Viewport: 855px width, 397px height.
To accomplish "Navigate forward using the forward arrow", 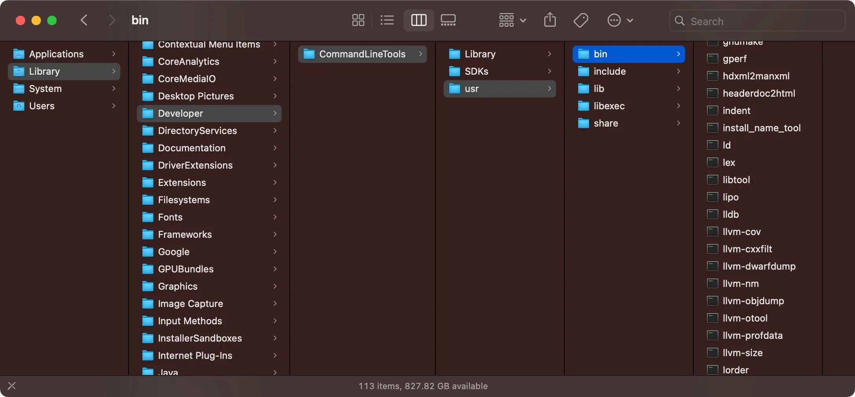I will [x=112, y=20].
